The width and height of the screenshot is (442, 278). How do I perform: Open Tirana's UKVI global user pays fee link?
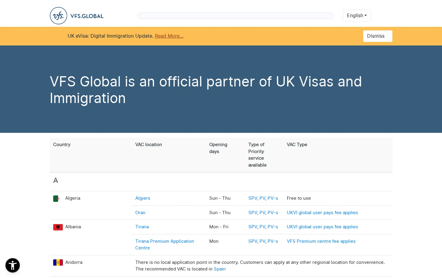tap(322, 227)
